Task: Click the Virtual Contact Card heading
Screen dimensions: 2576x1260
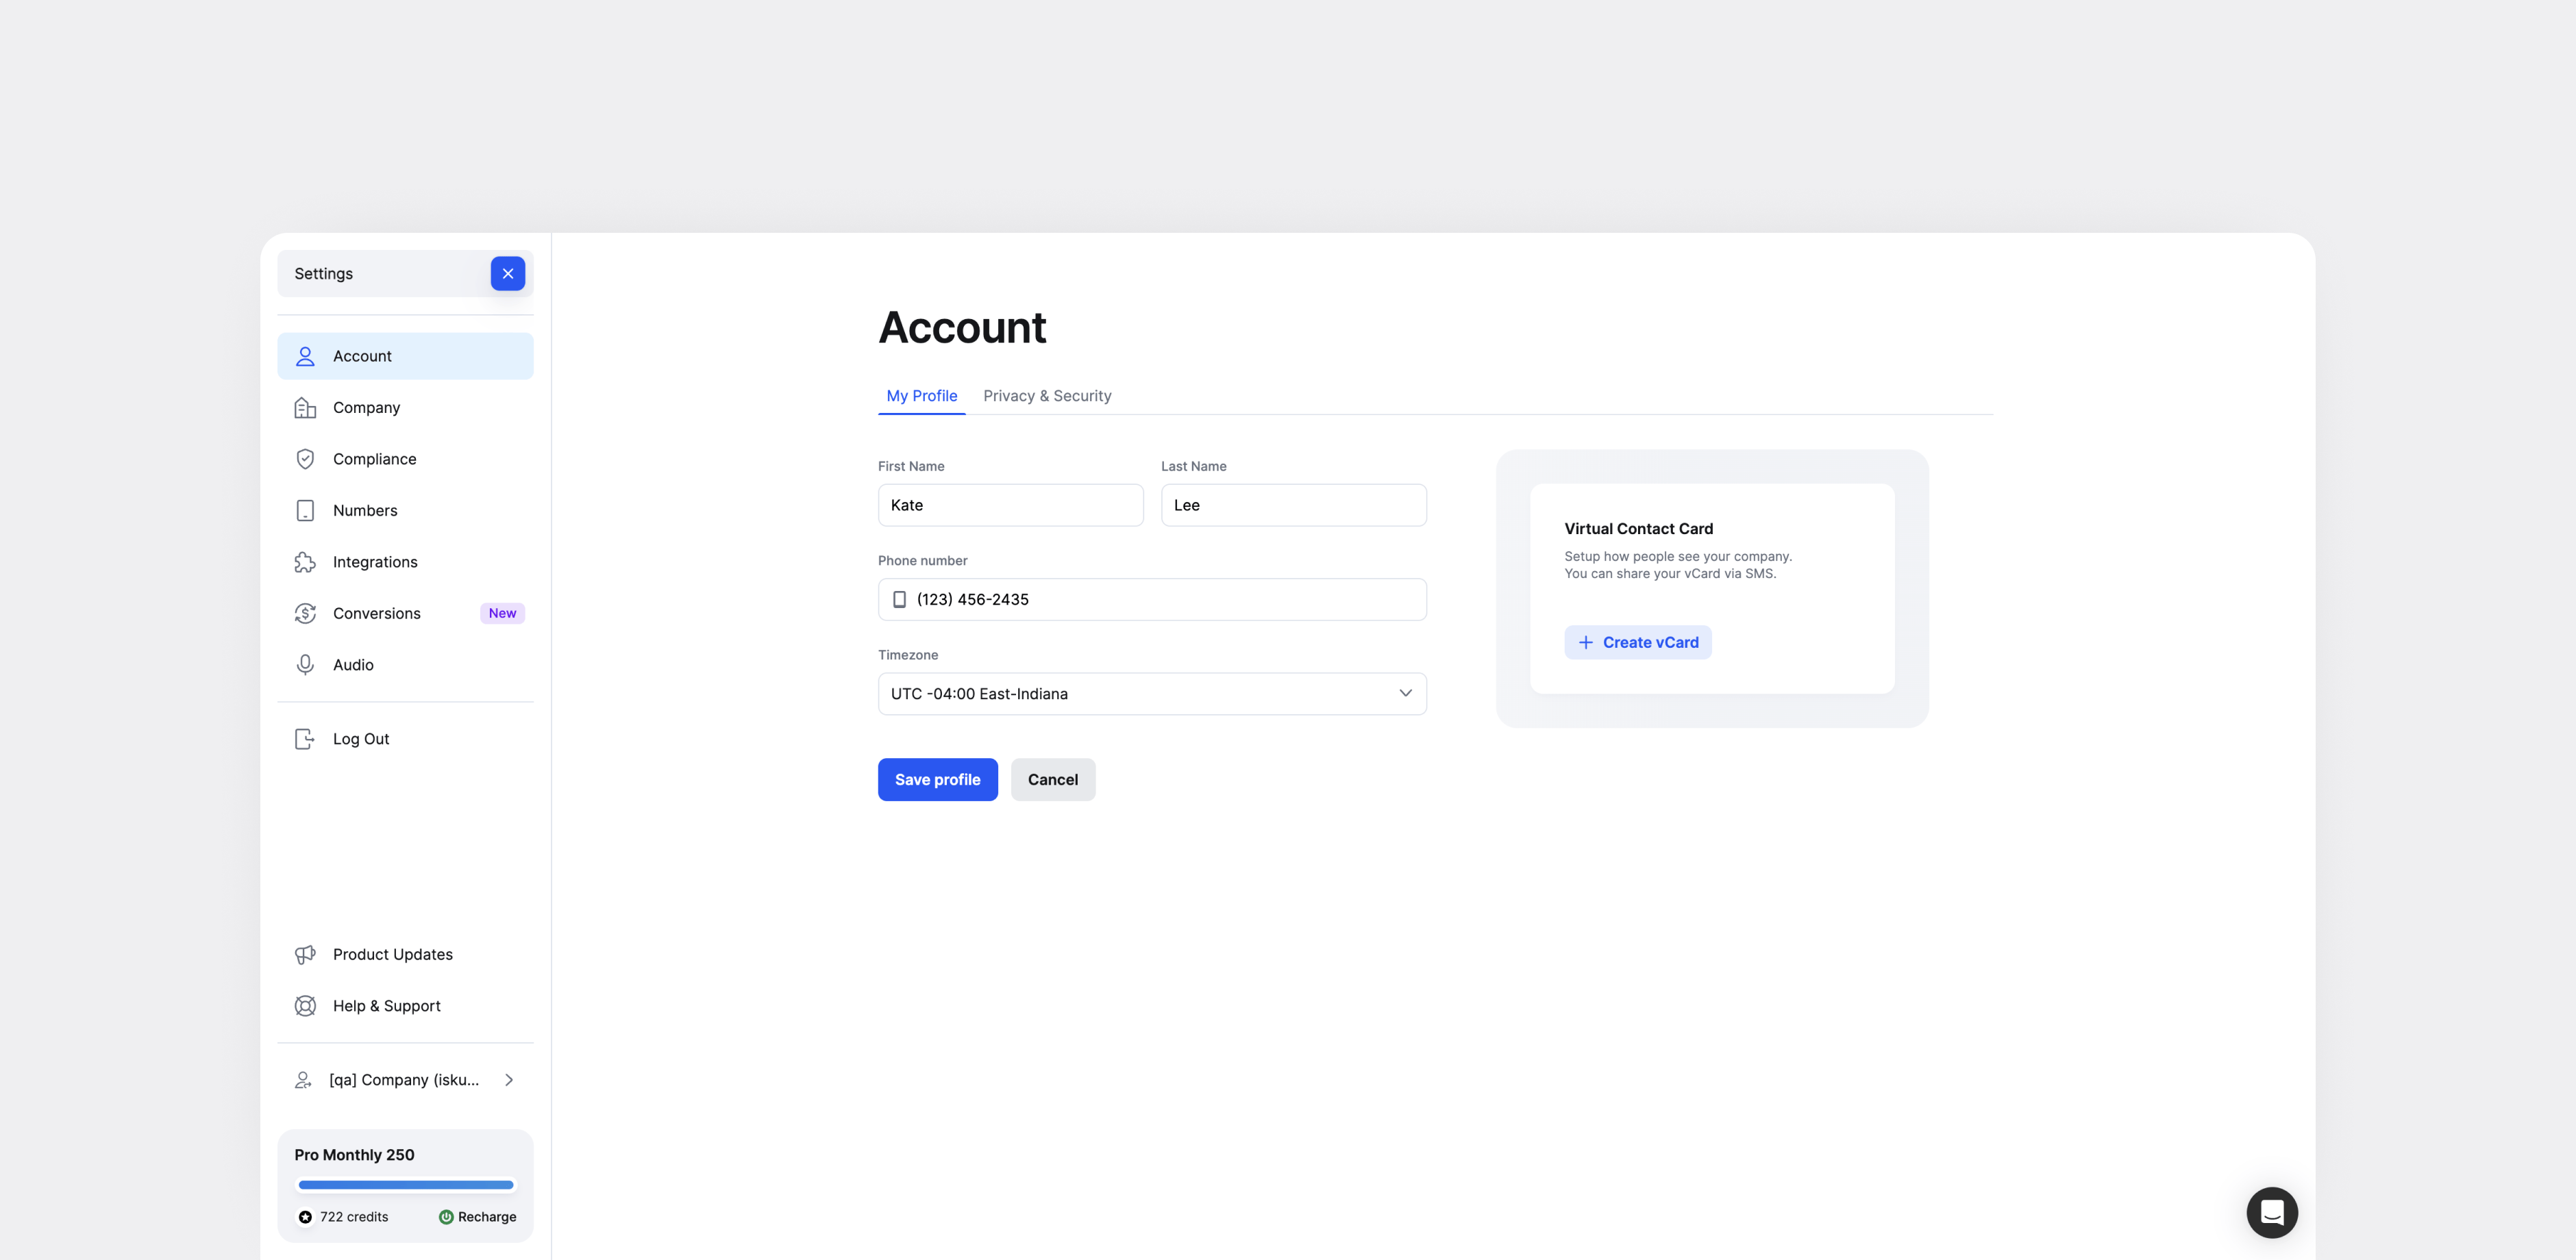Action: tap(1638, 529)
